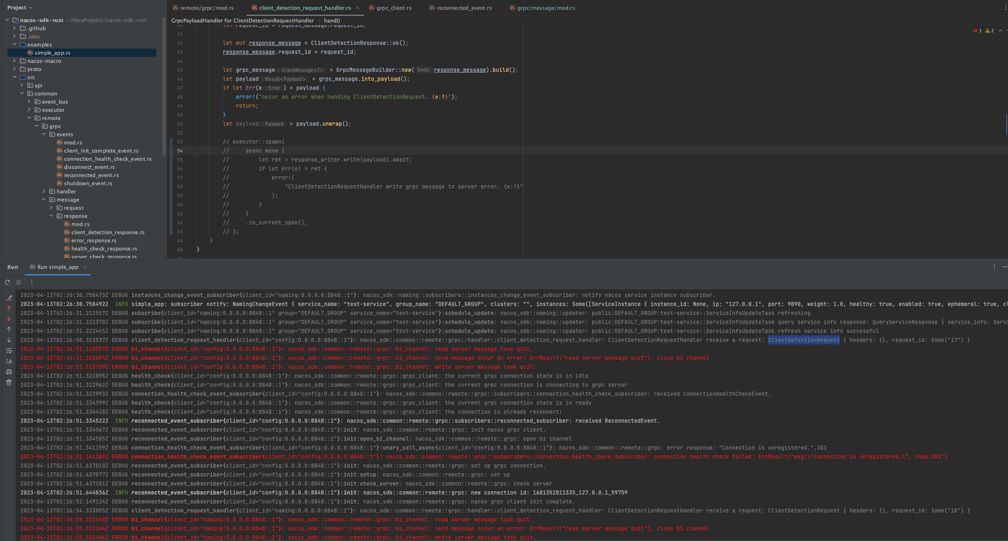
Task: Toggle soft-wrap in the Run console
Action: pos(9,350)
